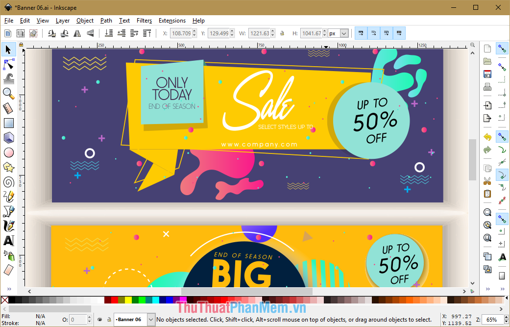Screen dimensions: 510x327
Task: Open the Extensions menu
Action: 172,21
